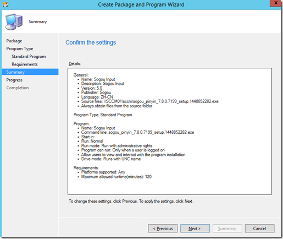Click the 'Description: Sogou Input' line
The height and width of the screenshot is (239, 283).
tap(103, 84)
